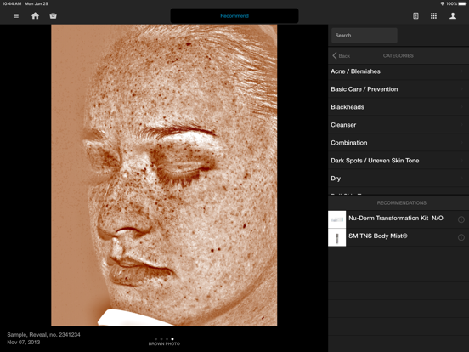469x352 pixels.
Task: Show info for Nu-Derm Transformation Kit
Action: click(x=461, y=219)
